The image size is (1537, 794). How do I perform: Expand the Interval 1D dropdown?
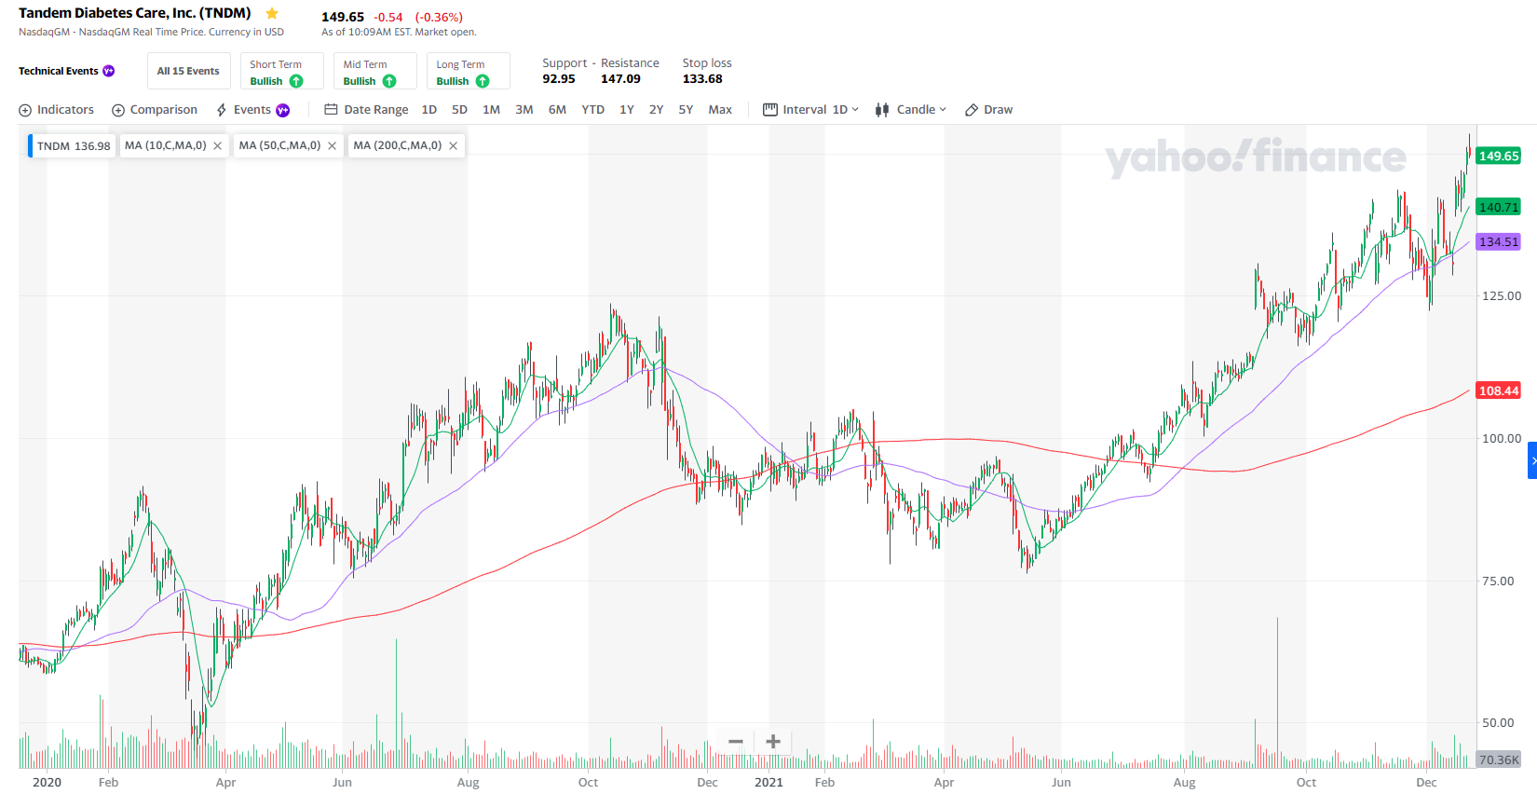pyautogui.click(x=811, y=110)
